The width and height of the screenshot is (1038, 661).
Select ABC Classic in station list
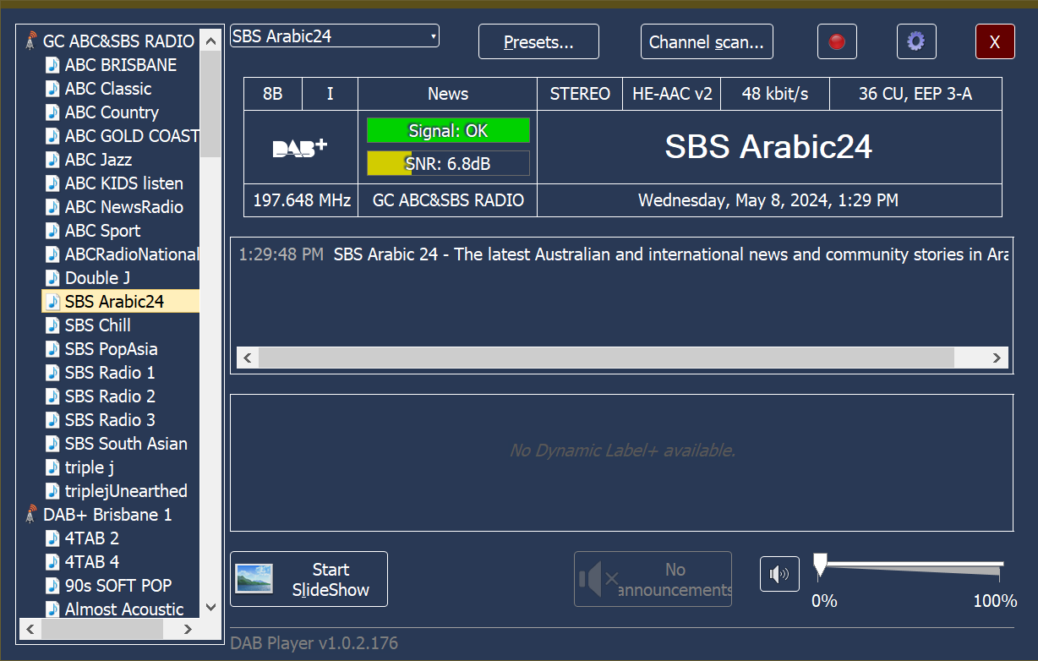pyautogui.click(x=108, y=89)
